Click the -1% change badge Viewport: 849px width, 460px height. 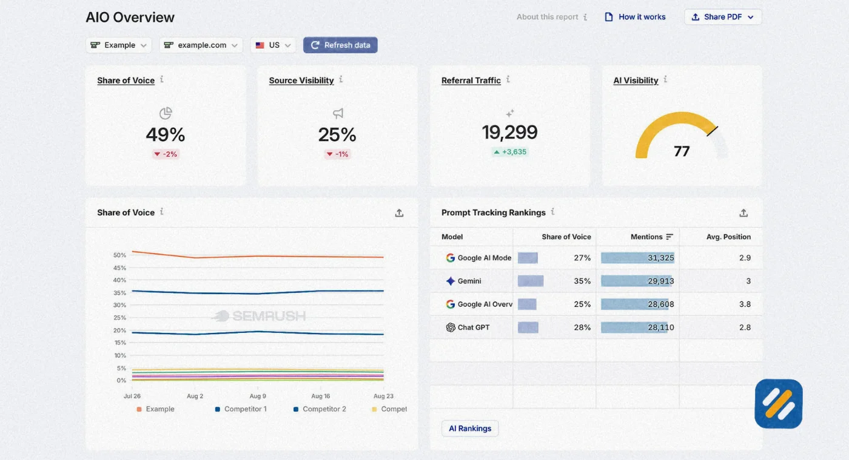point(338,154)
